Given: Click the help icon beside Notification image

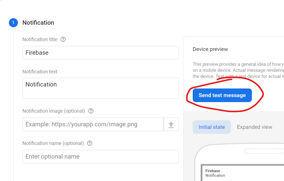Looking at the screenshot, I should (x=91, y=111).
